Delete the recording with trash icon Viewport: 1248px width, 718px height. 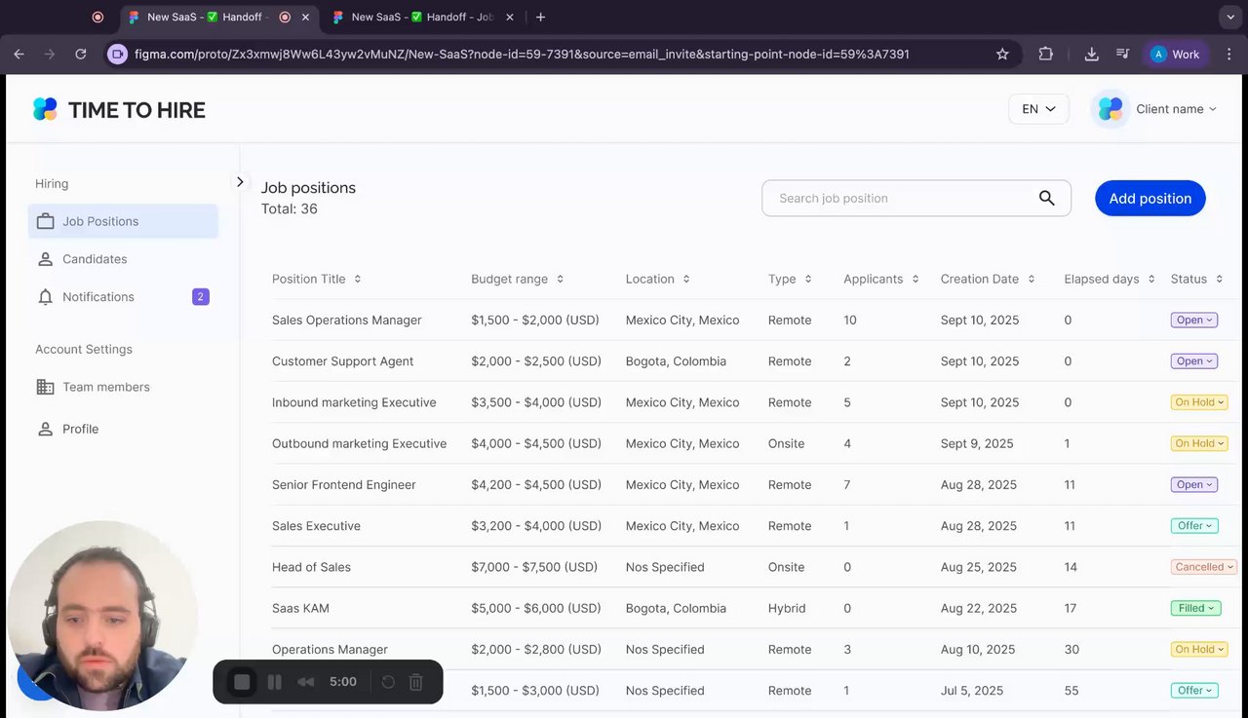tap(415, 682)
